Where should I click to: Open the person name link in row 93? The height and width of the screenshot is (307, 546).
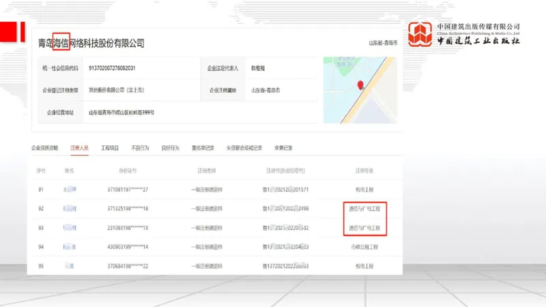(x=70, y=228)
